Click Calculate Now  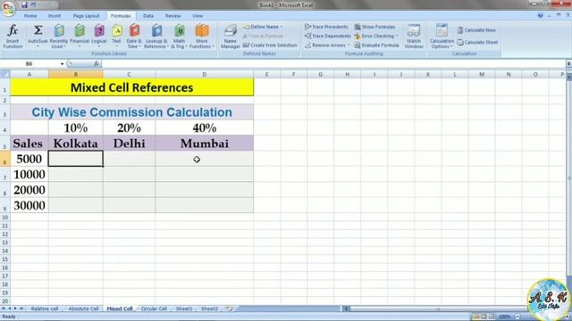tap(476, 30)
